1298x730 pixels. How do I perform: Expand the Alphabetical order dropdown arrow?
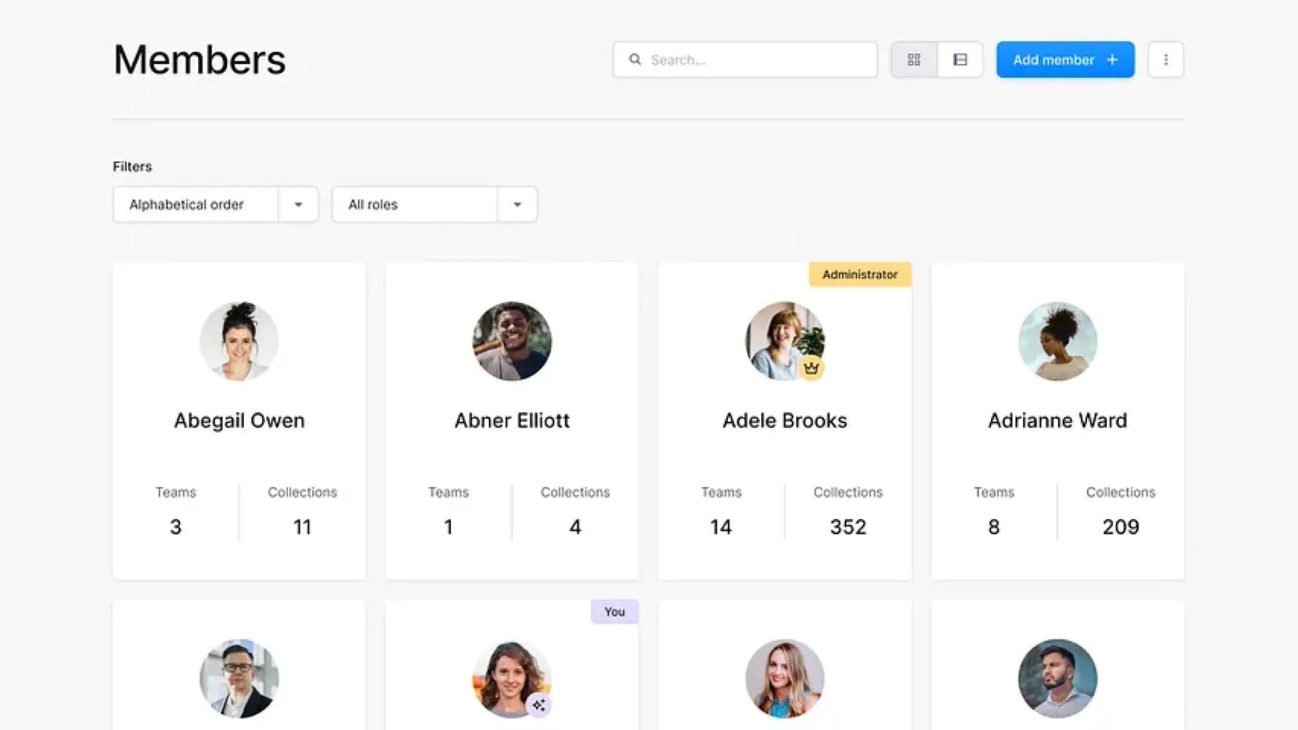click(x=298, y=204)
